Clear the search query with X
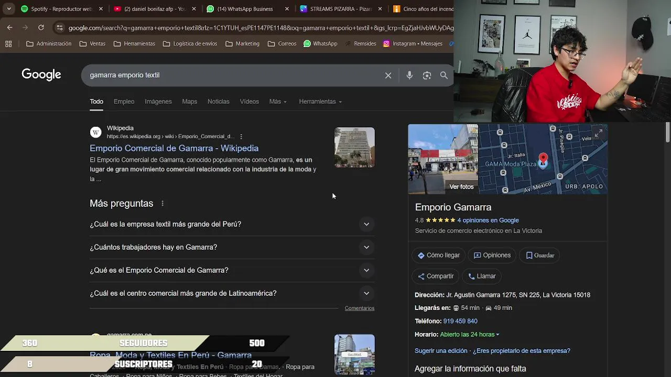 point(388,75)
